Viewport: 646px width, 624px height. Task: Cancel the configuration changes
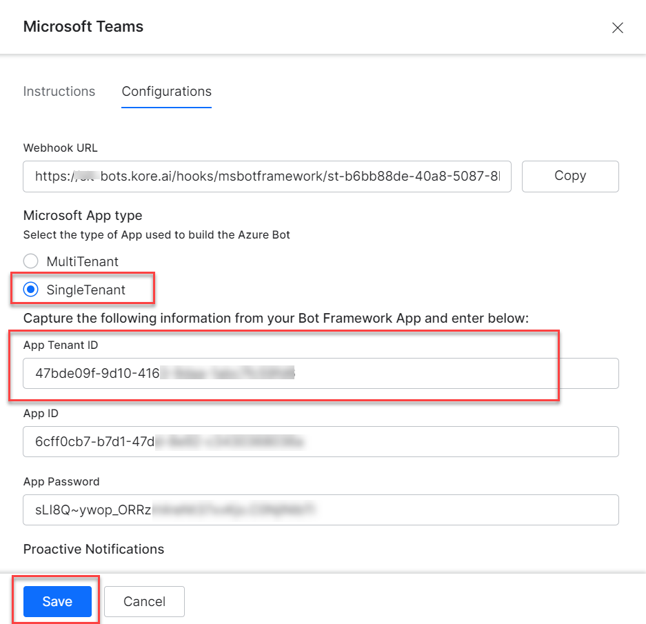coord(144,601)
